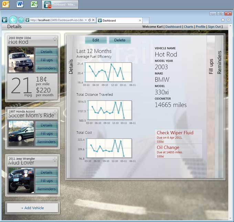
Task: Open Fill ups for Soccer Mom's Ride
Action: click(46, 133)
